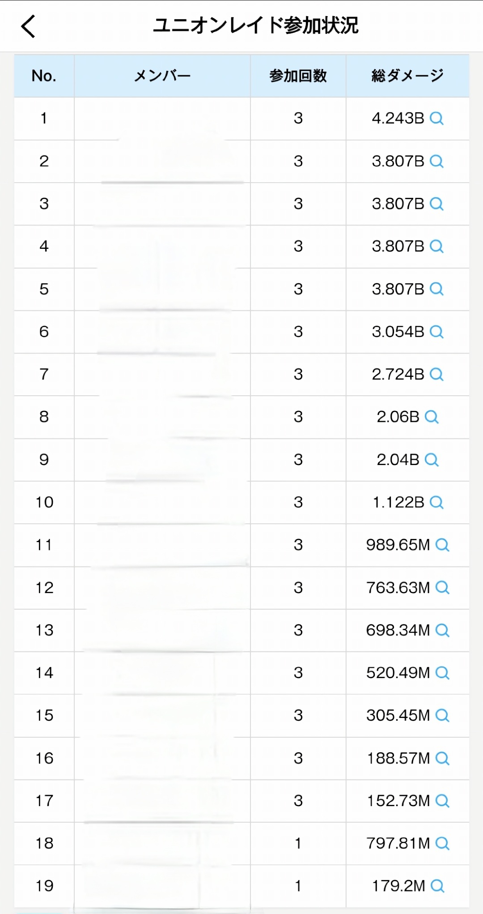Screen dimensions: 483x914
Task: Click magnifier next to 989.65M
Action: click(x=442, y=545)
